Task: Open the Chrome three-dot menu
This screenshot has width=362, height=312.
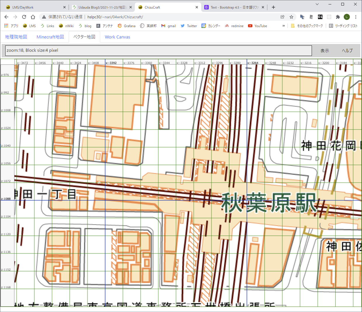Action: click(356, 17)
